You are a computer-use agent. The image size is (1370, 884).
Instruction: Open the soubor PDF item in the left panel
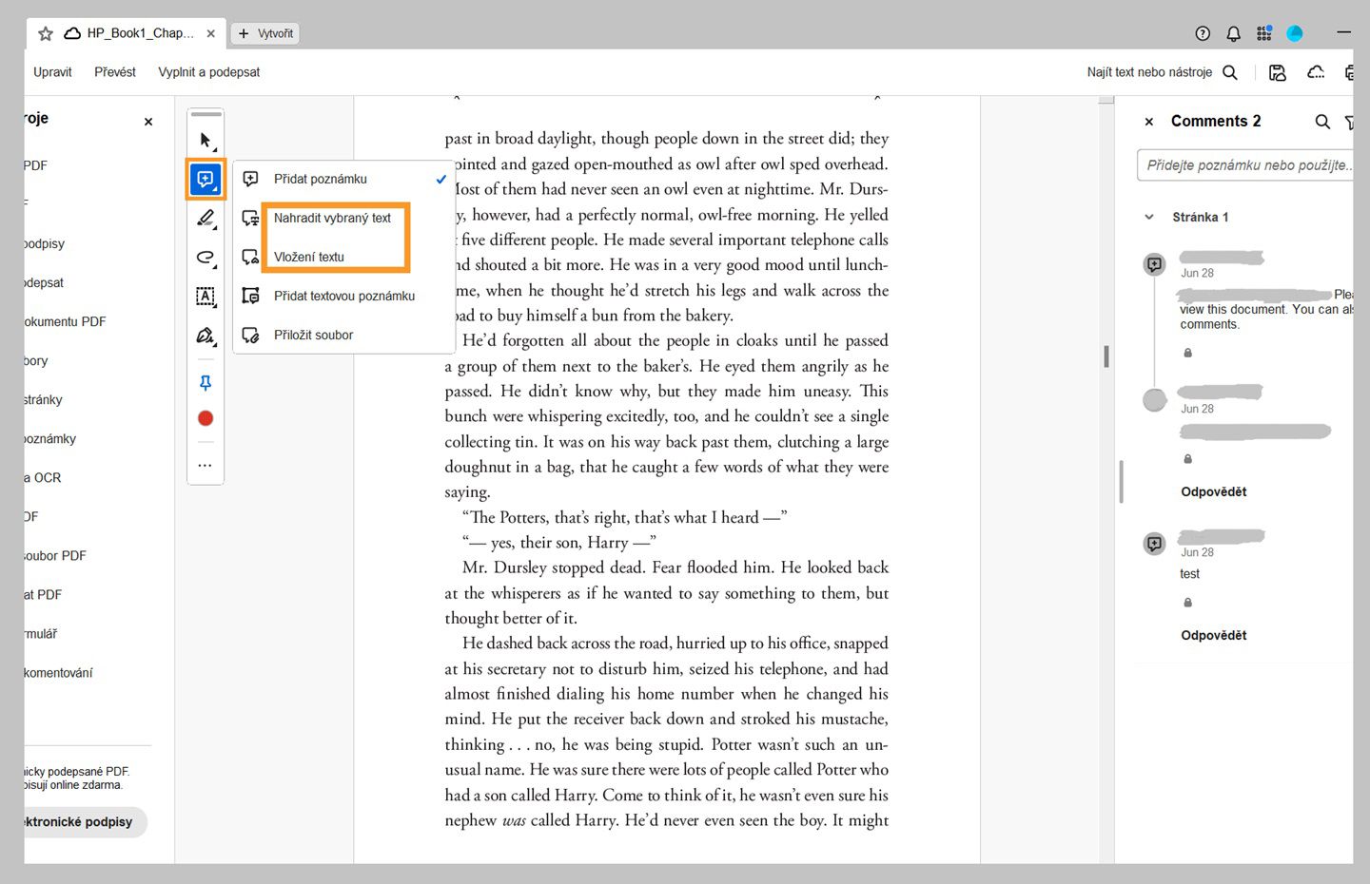pyautogui.click(x=55, y=556)
